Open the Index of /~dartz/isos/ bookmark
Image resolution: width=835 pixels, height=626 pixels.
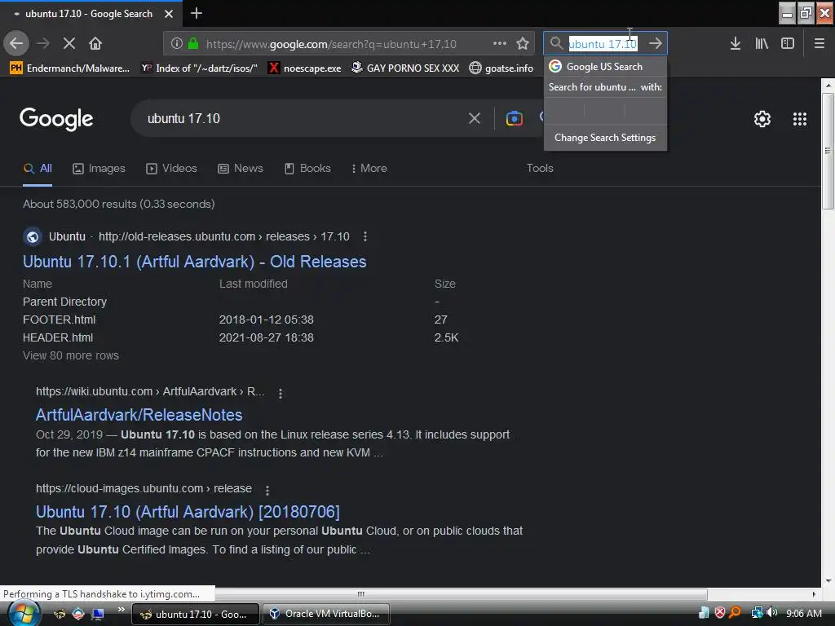point(199,68)
